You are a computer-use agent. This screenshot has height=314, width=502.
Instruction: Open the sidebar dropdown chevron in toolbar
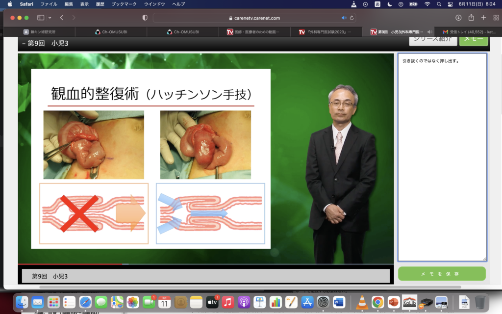click(49, 18)
